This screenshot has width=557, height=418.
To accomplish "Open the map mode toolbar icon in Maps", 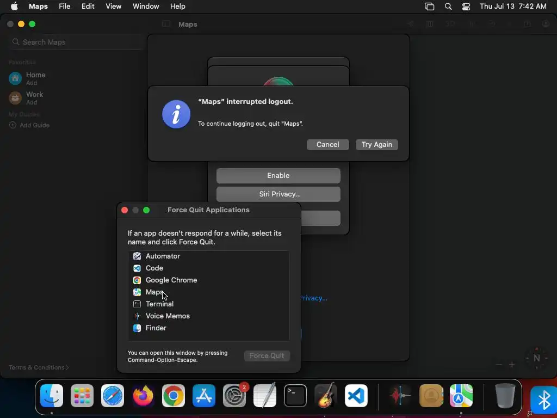I will click(430, 24).
